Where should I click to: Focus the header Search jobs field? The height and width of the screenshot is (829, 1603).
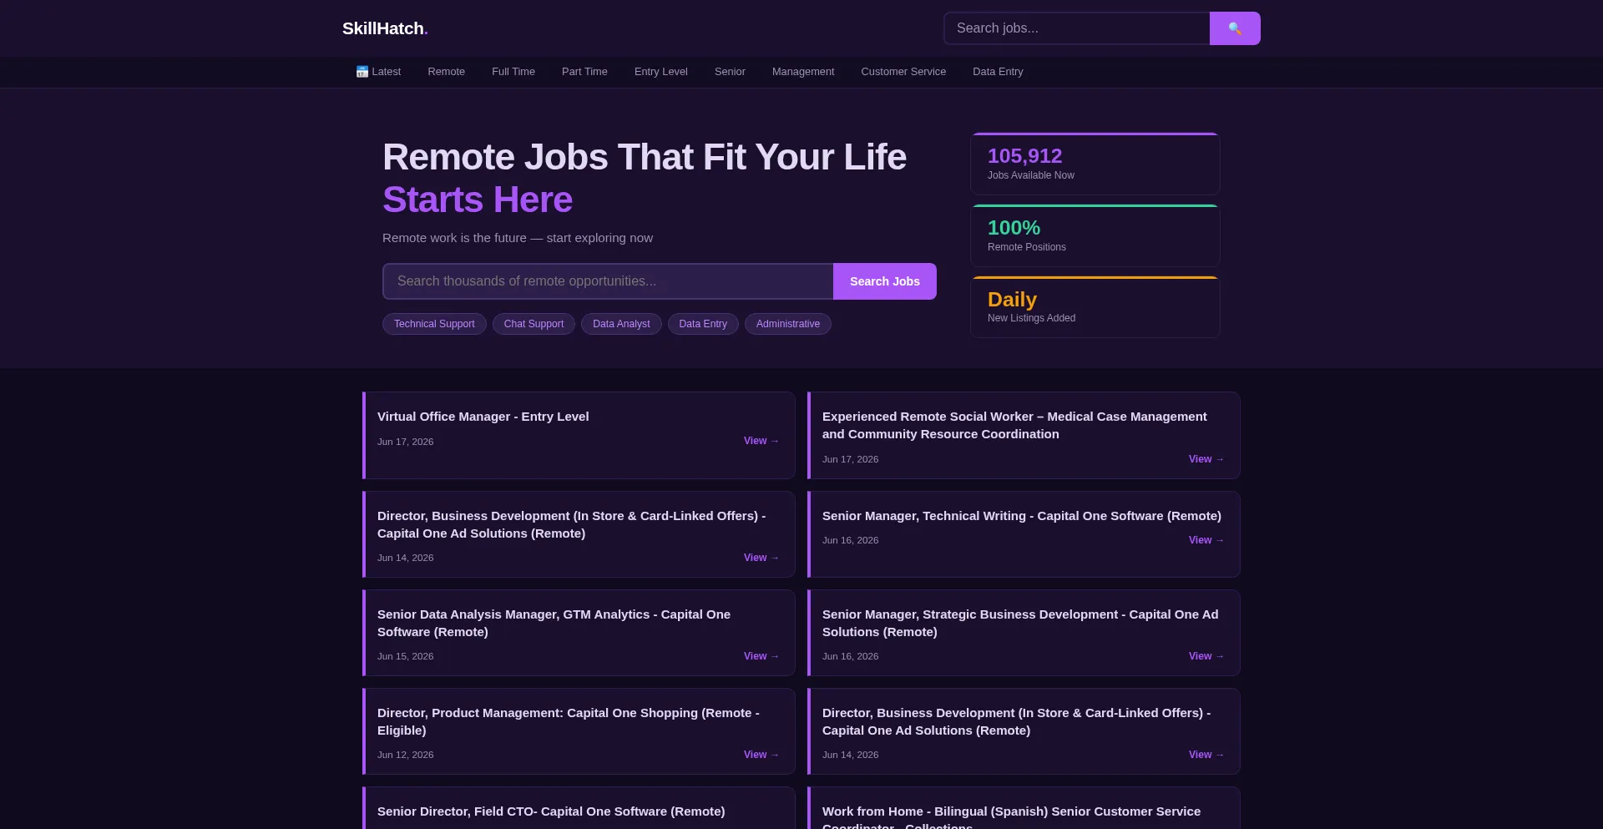click(x=1077, y=28)
